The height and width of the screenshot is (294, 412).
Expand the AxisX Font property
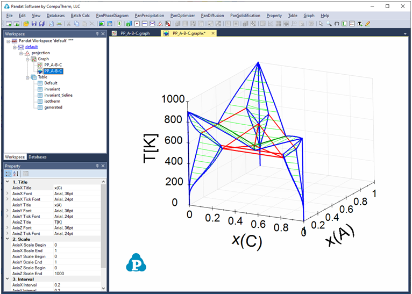tap(7, 193)
